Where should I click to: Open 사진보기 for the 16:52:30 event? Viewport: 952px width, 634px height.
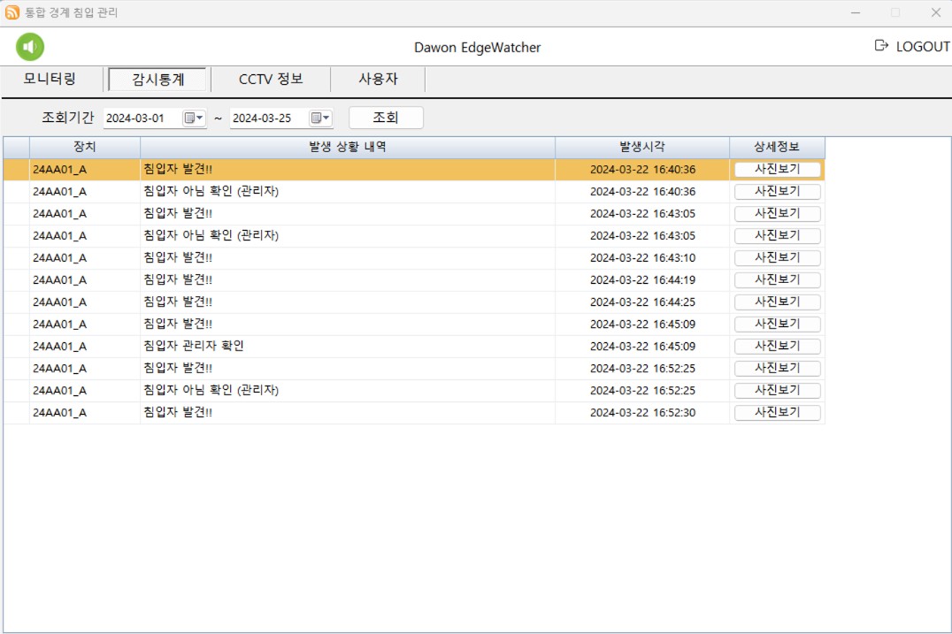[777, 413]
